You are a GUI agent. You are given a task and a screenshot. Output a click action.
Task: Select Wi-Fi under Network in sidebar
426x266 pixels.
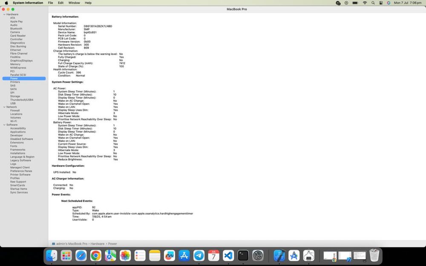pos(13,121)
